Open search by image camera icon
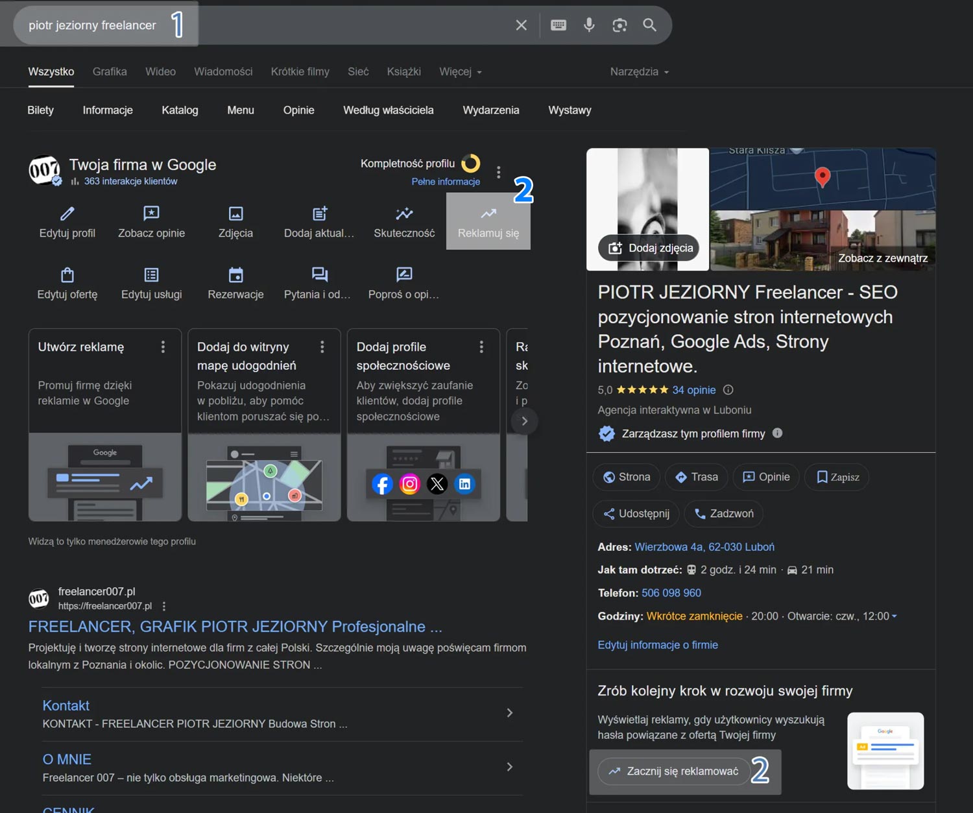Viewport: 973px width, 813px height. [x=619, y=25]
